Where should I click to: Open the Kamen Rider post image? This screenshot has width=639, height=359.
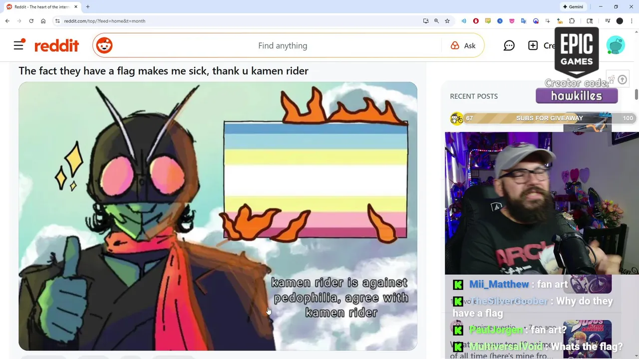click(x=218, y=216)
